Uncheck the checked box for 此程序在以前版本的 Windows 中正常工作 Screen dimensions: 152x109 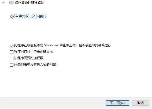(12, 46)
